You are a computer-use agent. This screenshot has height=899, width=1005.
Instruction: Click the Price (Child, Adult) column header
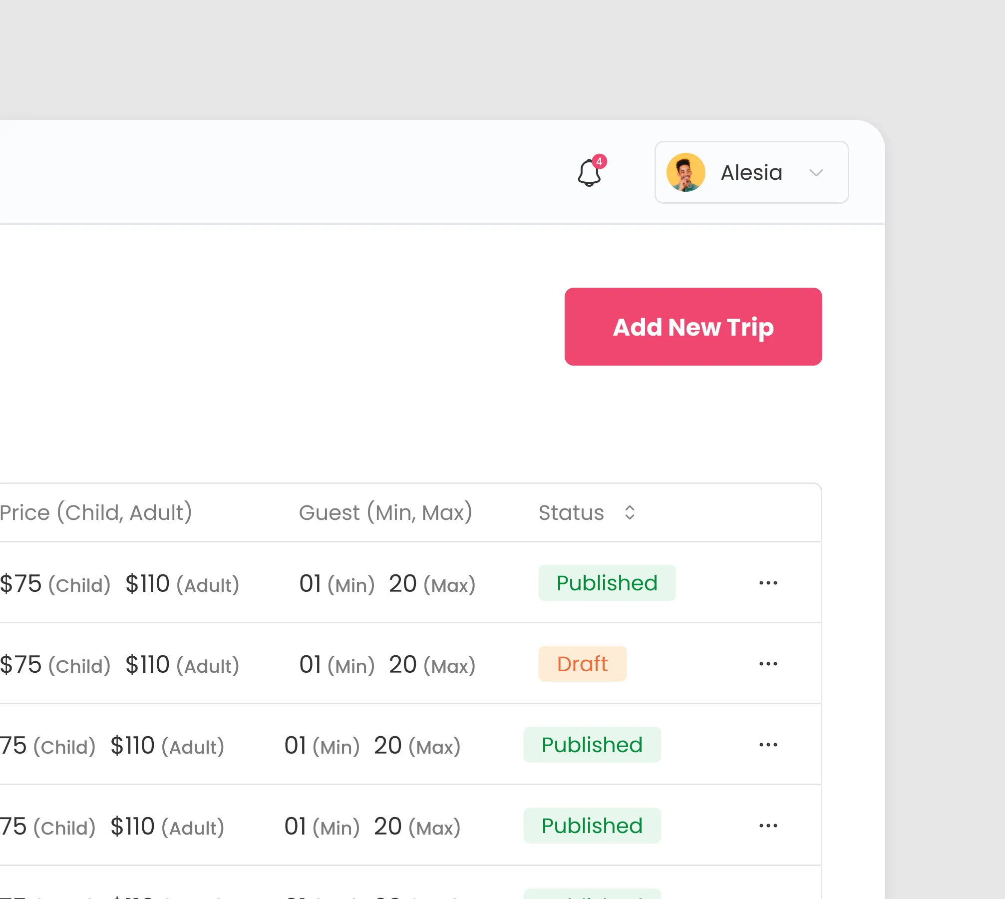tap(96, 513)
